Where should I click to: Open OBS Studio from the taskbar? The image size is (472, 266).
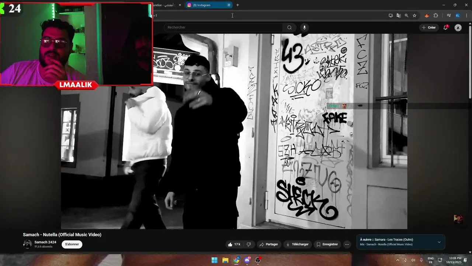(258, 260)
